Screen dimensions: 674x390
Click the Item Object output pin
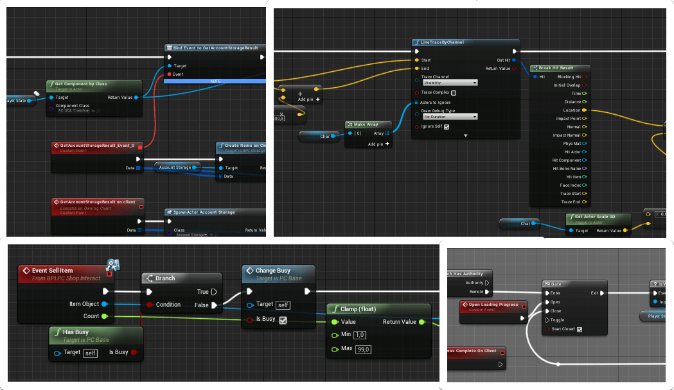click(105, 304)
